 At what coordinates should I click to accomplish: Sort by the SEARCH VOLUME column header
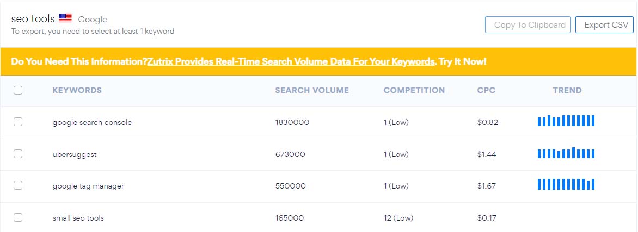312,90
